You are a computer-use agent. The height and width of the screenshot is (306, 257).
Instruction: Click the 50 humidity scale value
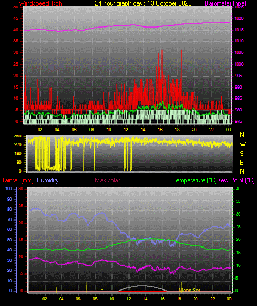[x=9, y=240]
